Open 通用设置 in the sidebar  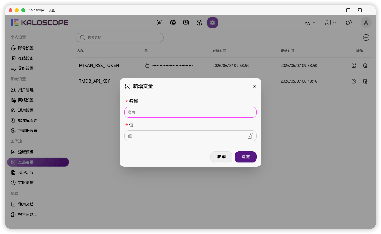coord(38,110)
